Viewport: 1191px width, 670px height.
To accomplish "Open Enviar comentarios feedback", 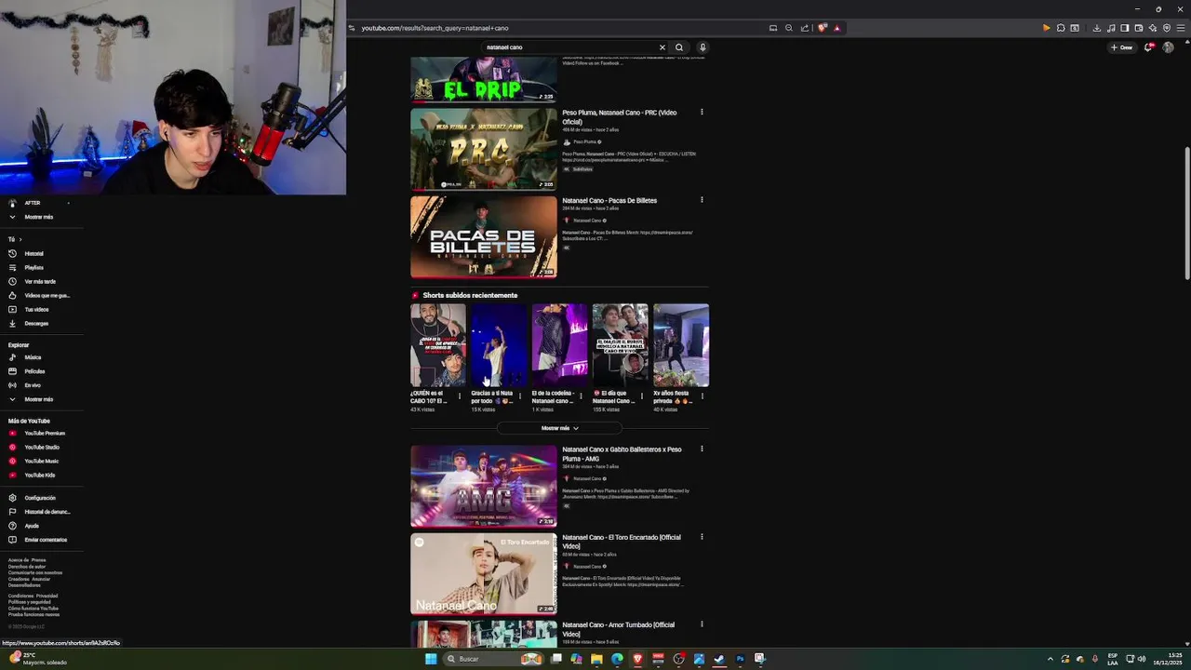I will point(46,540).
